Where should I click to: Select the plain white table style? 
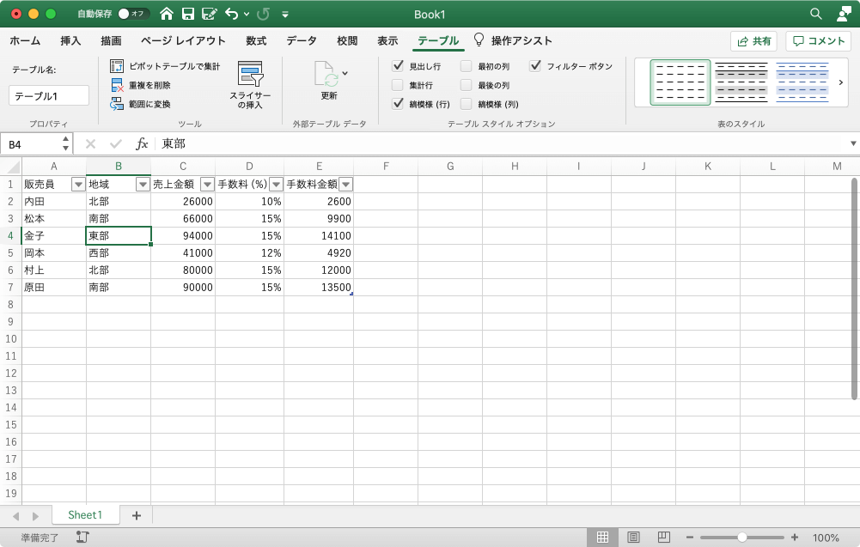point(680,82)
